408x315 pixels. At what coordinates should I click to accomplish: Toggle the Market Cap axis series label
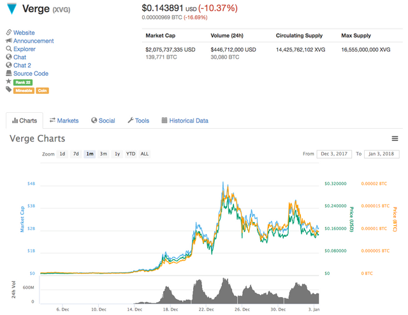click(x=22, y=219)
